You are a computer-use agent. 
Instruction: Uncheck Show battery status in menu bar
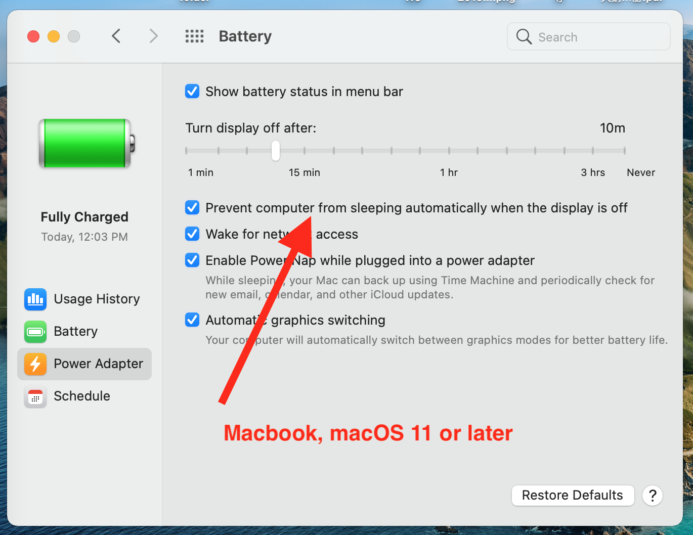[x=192, y=92]
